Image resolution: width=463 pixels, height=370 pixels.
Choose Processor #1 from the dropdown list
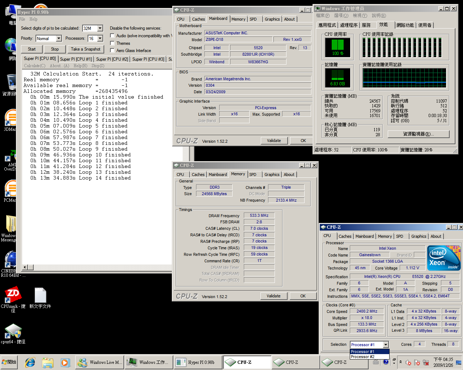[369, 352]
